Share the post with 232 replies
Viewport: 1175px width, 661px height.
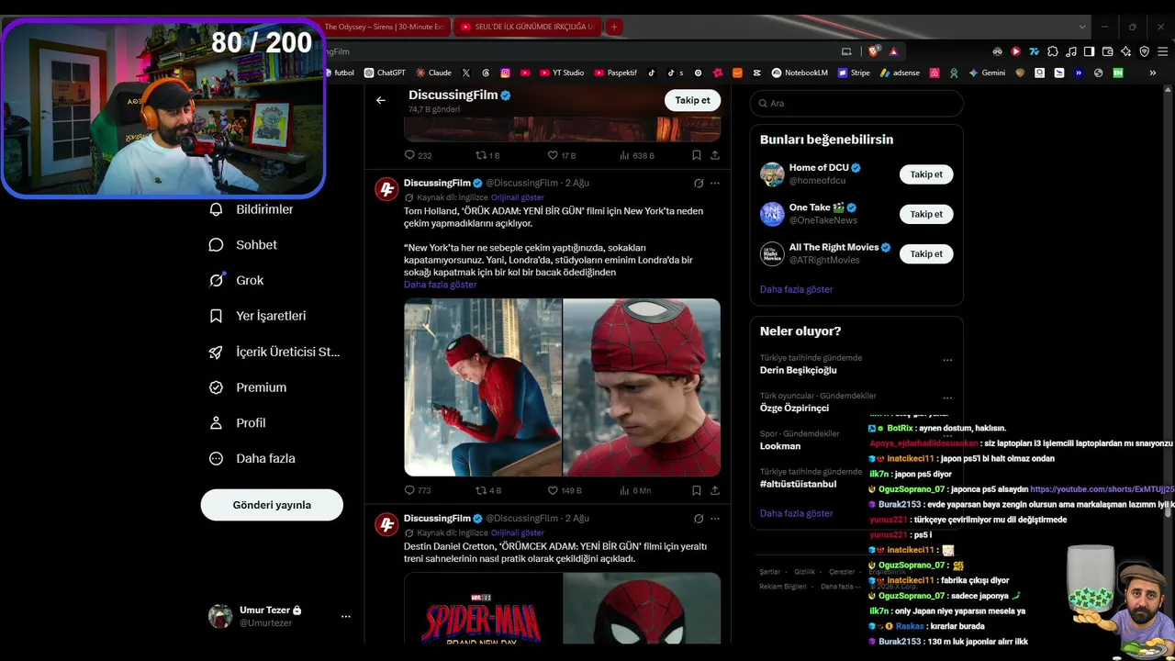[715, 155]
